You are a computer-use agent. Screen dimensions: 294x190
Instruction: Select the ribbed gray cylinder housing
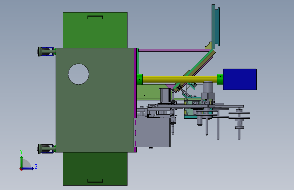pyautogui.click(x=166, y=96)
